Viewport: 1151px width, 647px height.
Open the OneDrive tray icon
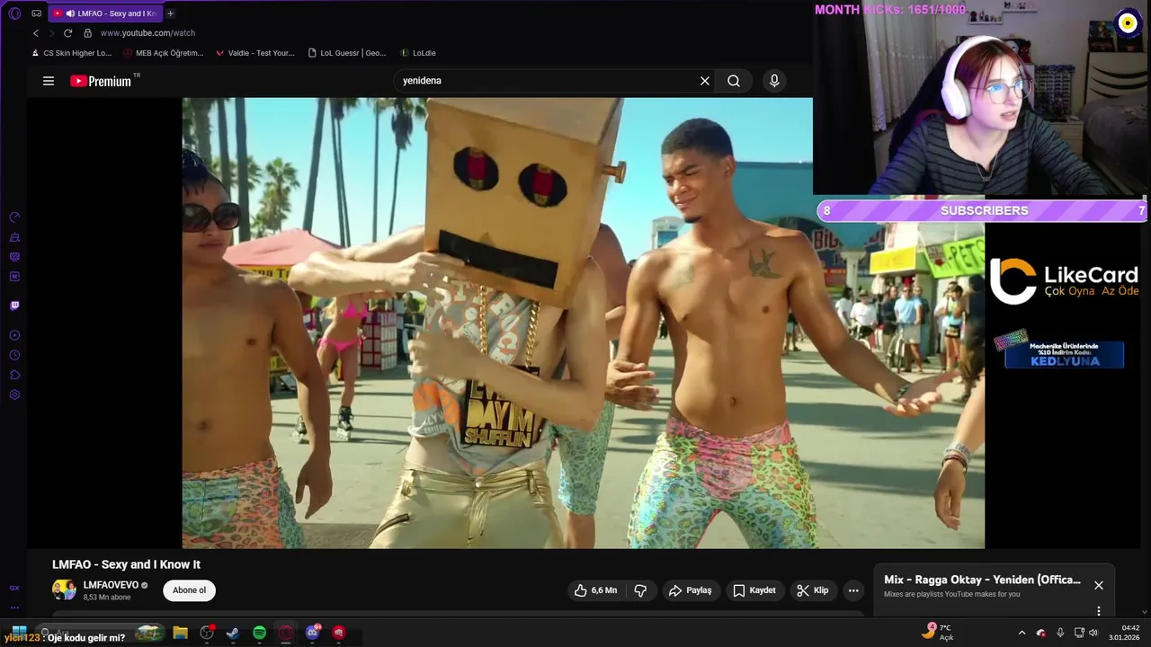pos(1041,633)
